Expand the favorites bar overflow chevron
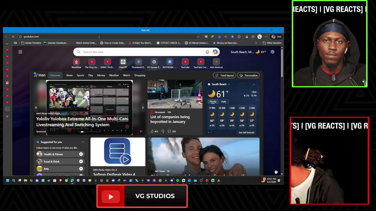Screen dimensions: 376x211 click(x=256, y=43)
